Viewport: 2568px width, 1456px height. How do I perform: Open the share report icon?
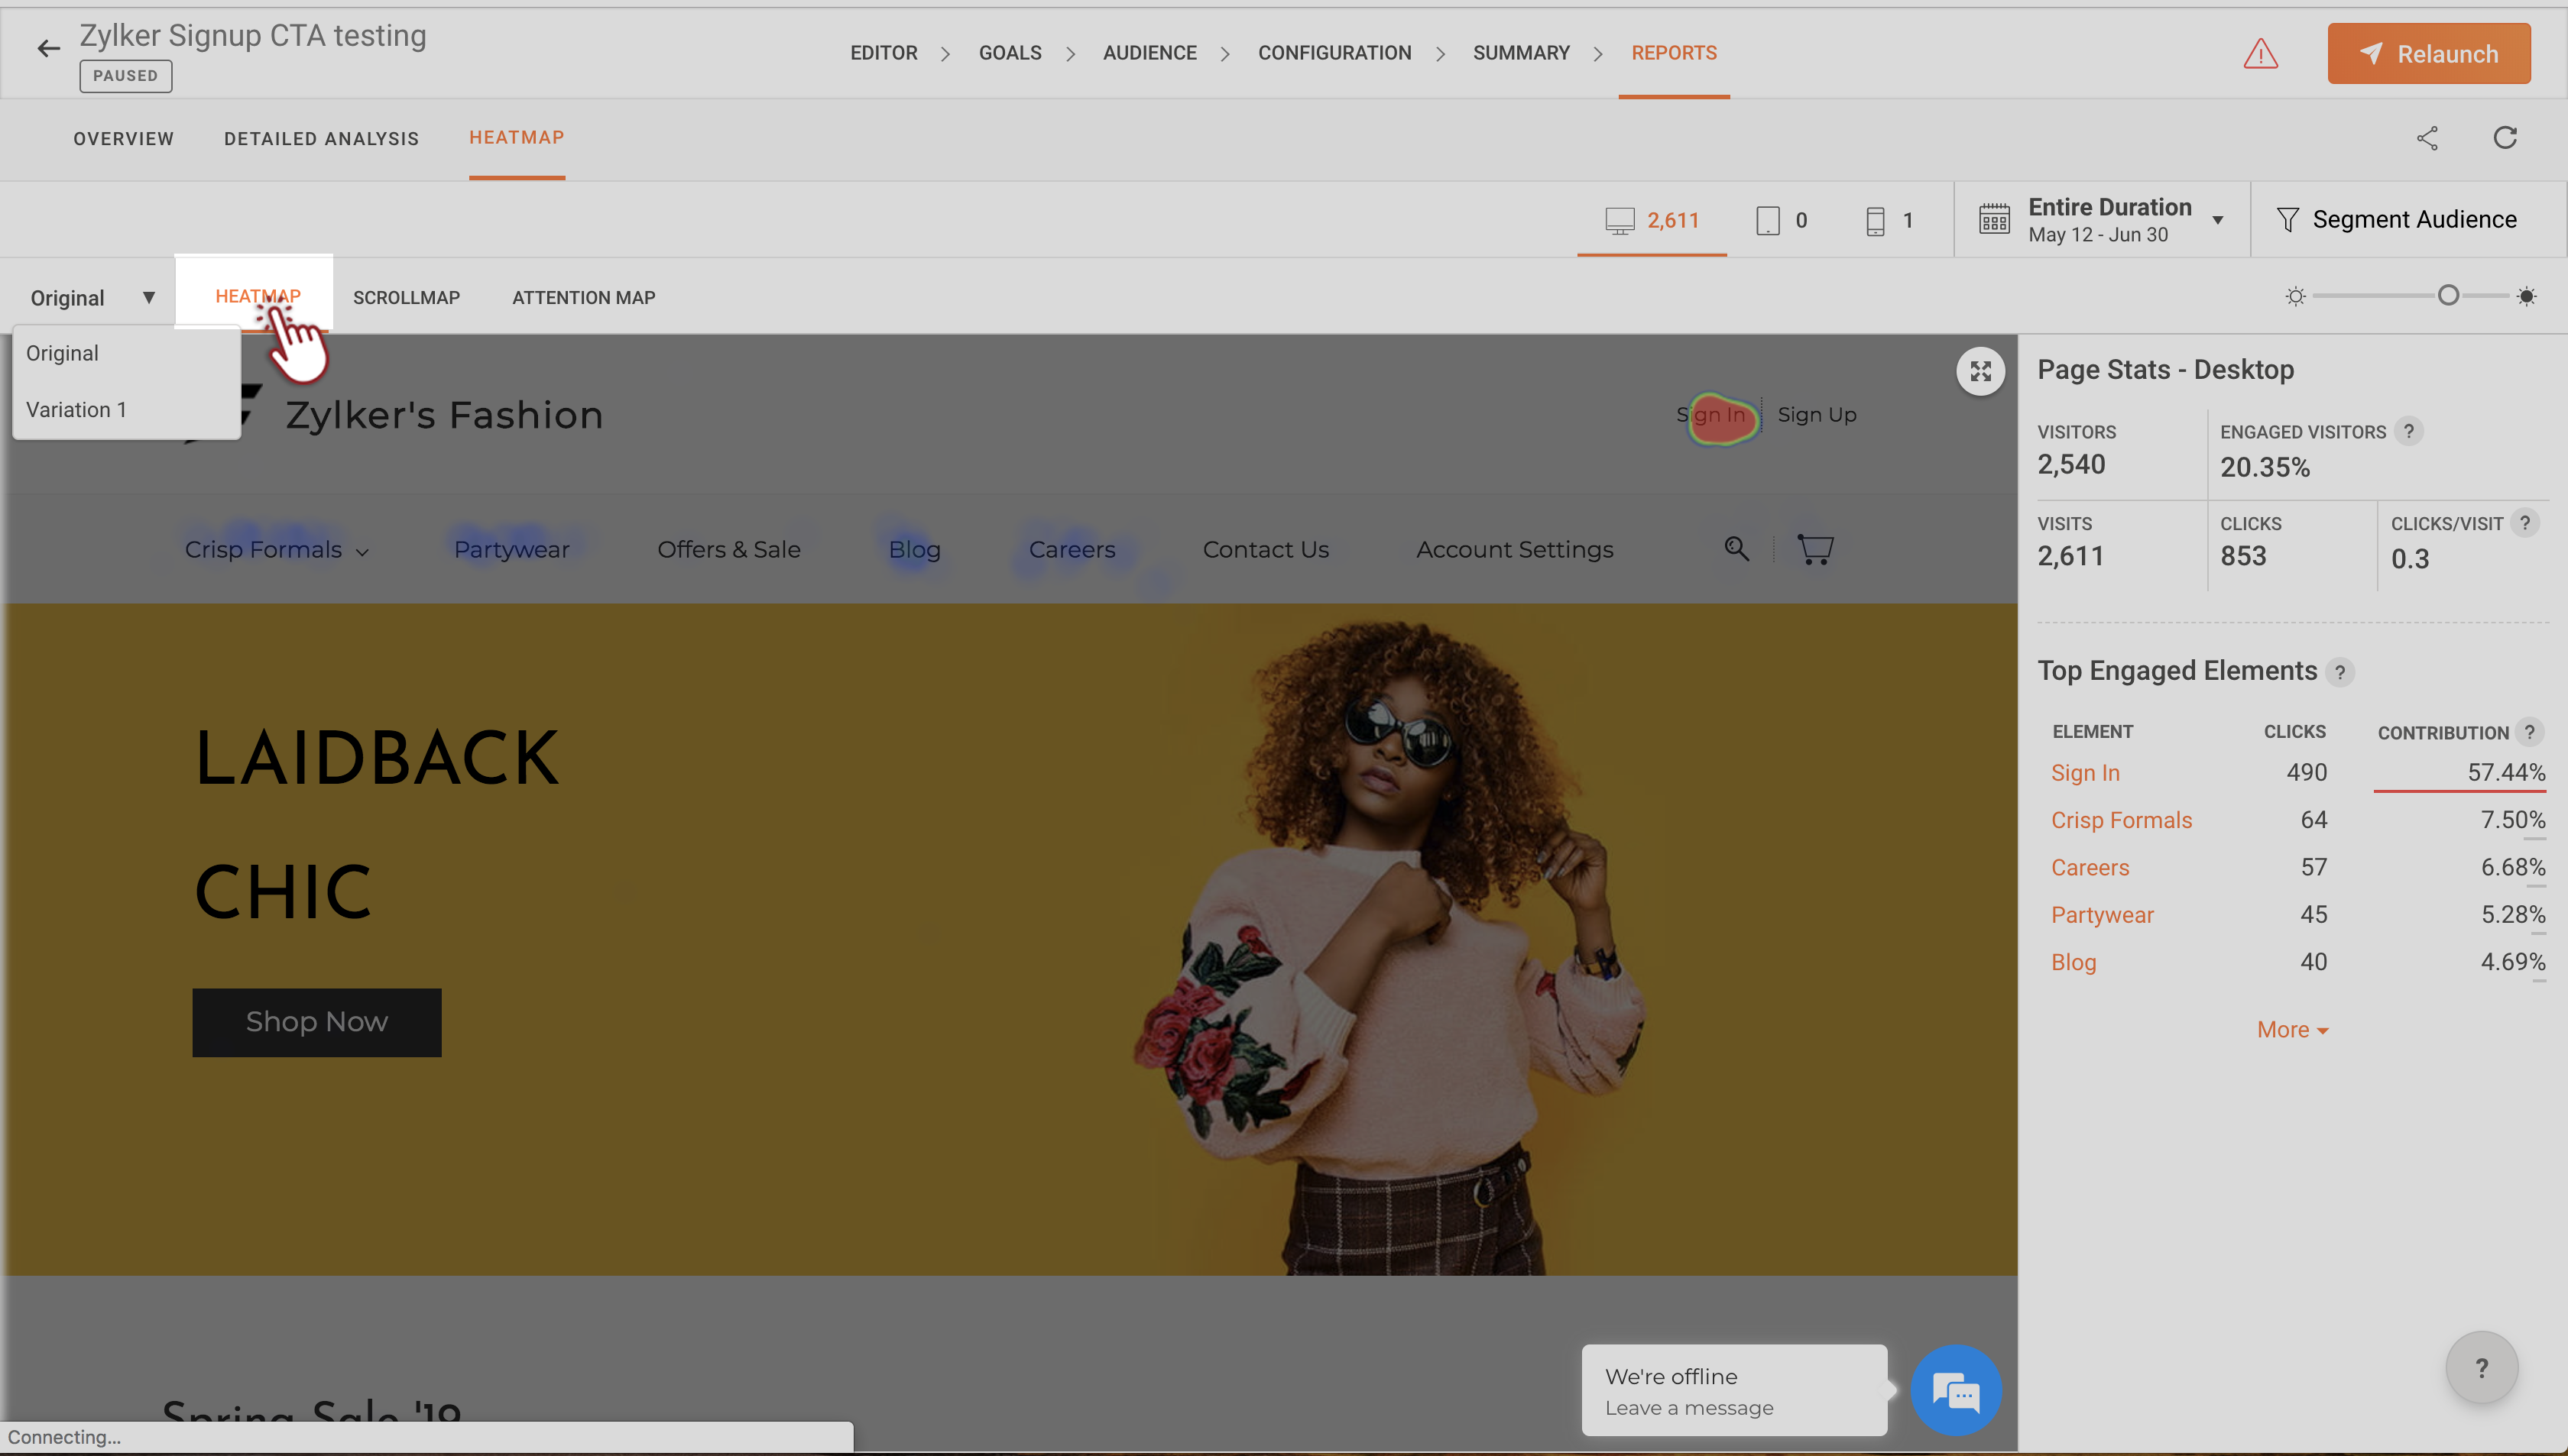coord(2427,138)
